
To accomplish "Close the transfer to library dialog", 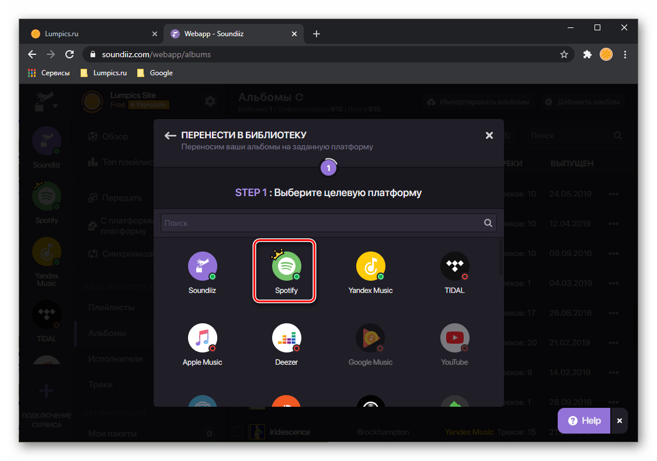I will coord(489,135).
